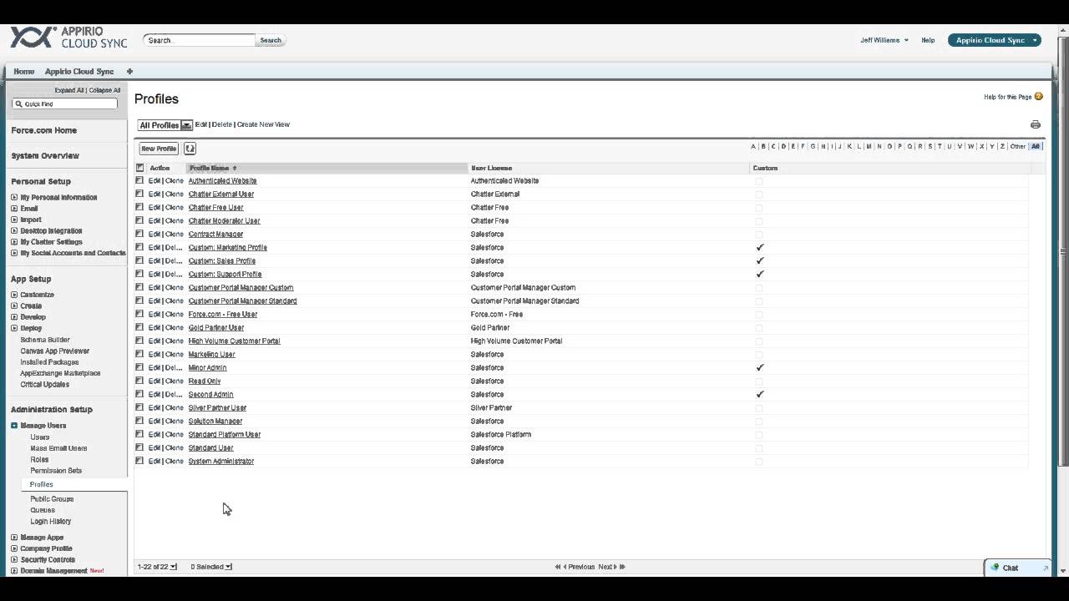This screenshot has width=1069, height=601.
Task: Open the System Administrator profile
Action: (221, 461)
